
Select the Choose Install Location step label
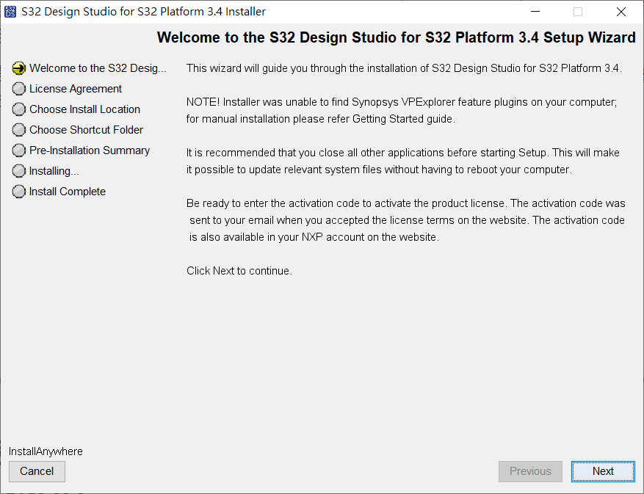[84, 109]
